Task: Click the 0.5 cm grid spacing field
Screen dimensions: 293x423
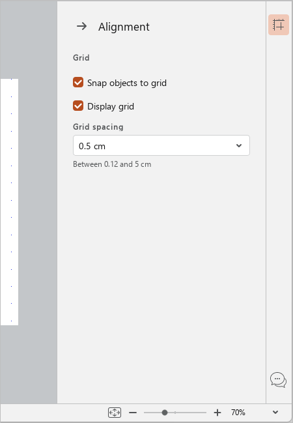Action: click(161, 145)
